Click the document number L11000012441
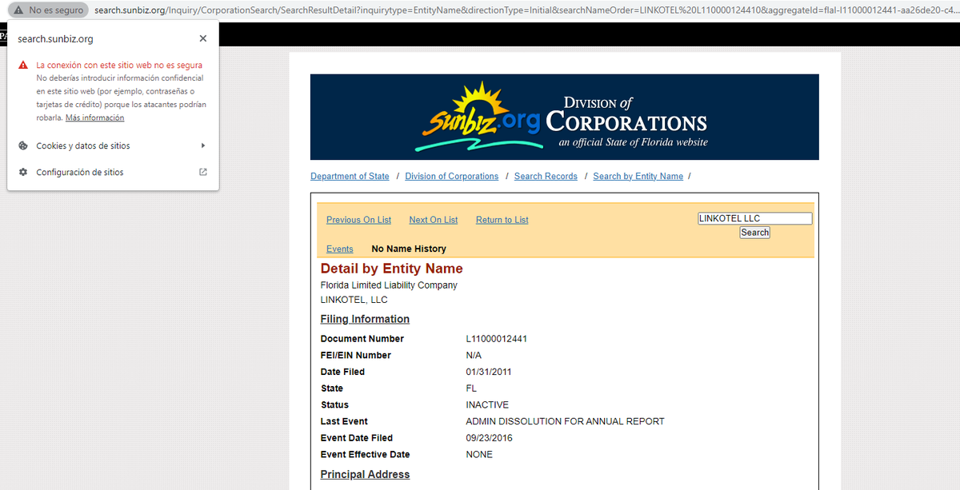Screen dimensions: 960x490 coord(496,339)
